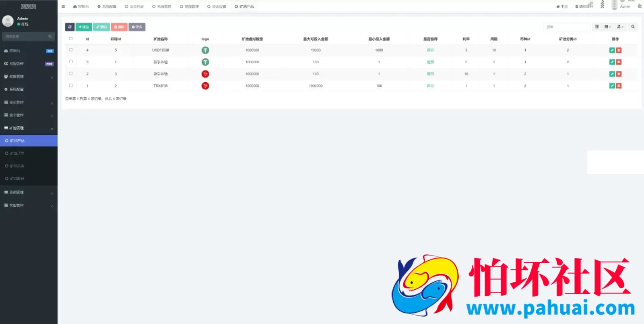Sort by 利率 rate column header
Image resolution: width=644 pixels, height=324 pixels.
(466, 39)
